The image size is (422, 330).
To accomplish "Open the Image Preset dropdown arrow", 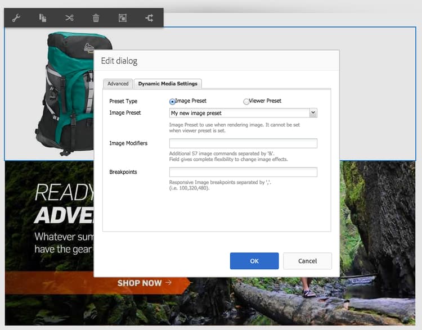I will click(x=313, y=112).
